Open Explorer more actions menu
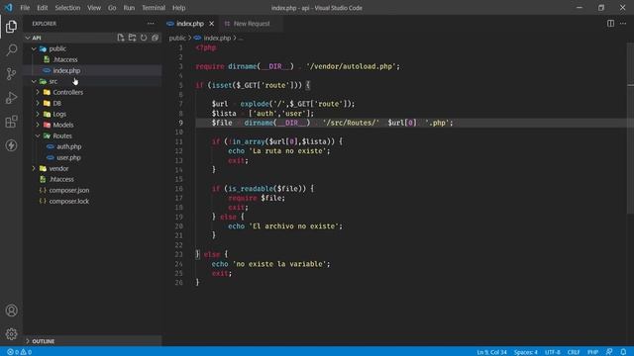The height and width of the screenshot is (356, 634). click(x=151, y=24)
